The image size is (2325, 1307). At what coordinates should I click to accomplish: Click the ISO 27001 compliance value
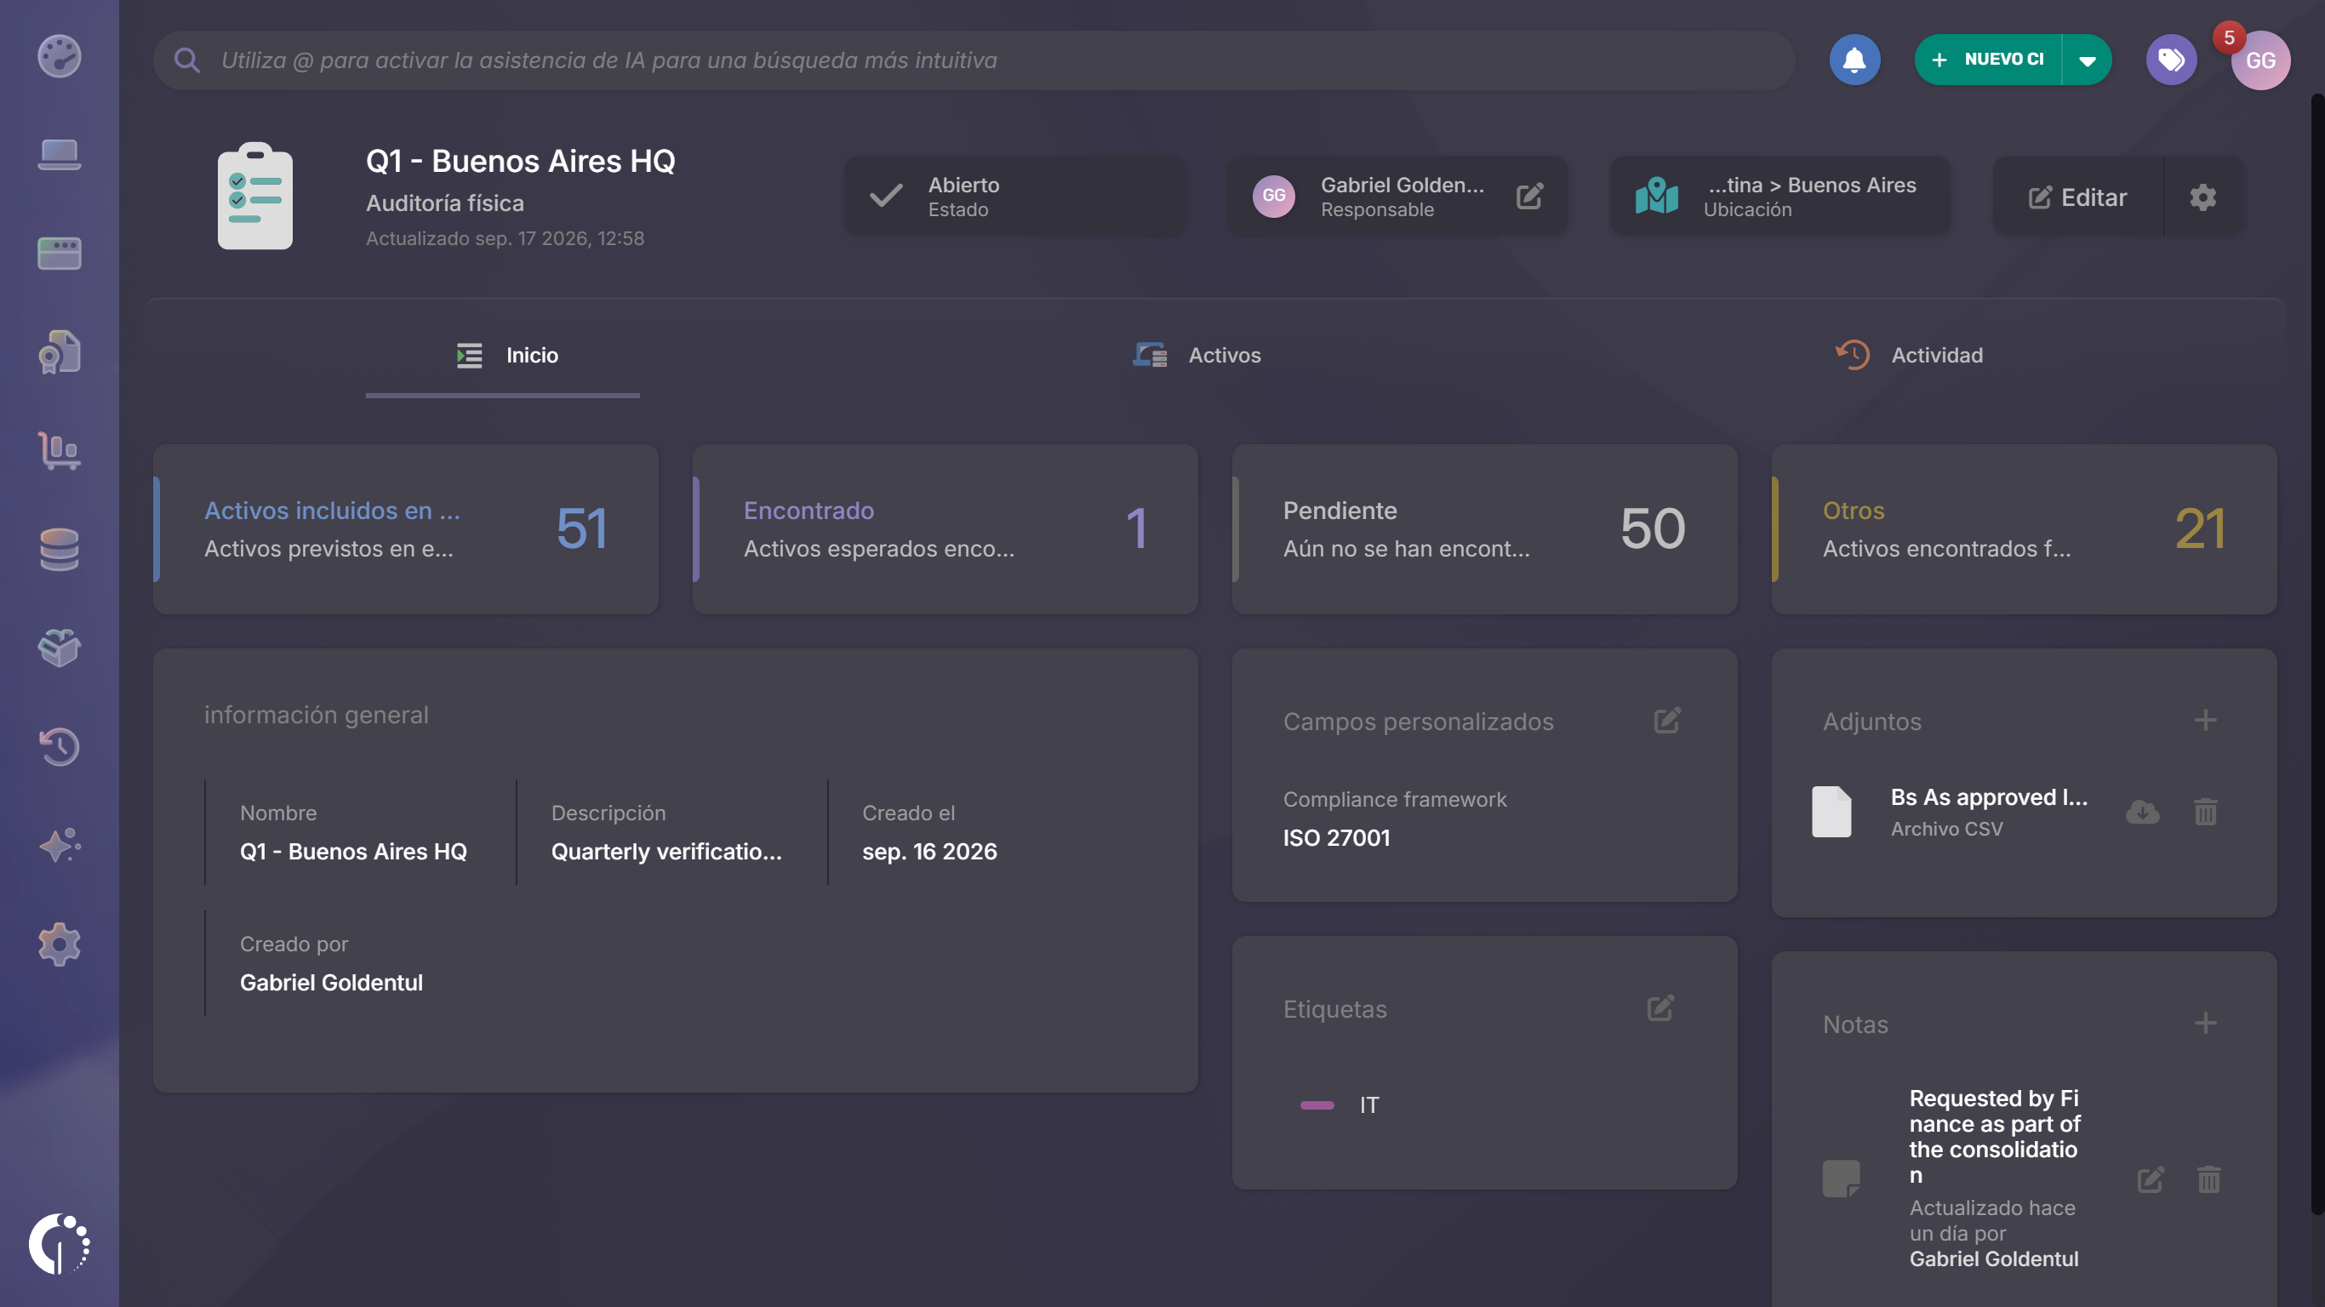point(1336,837)
